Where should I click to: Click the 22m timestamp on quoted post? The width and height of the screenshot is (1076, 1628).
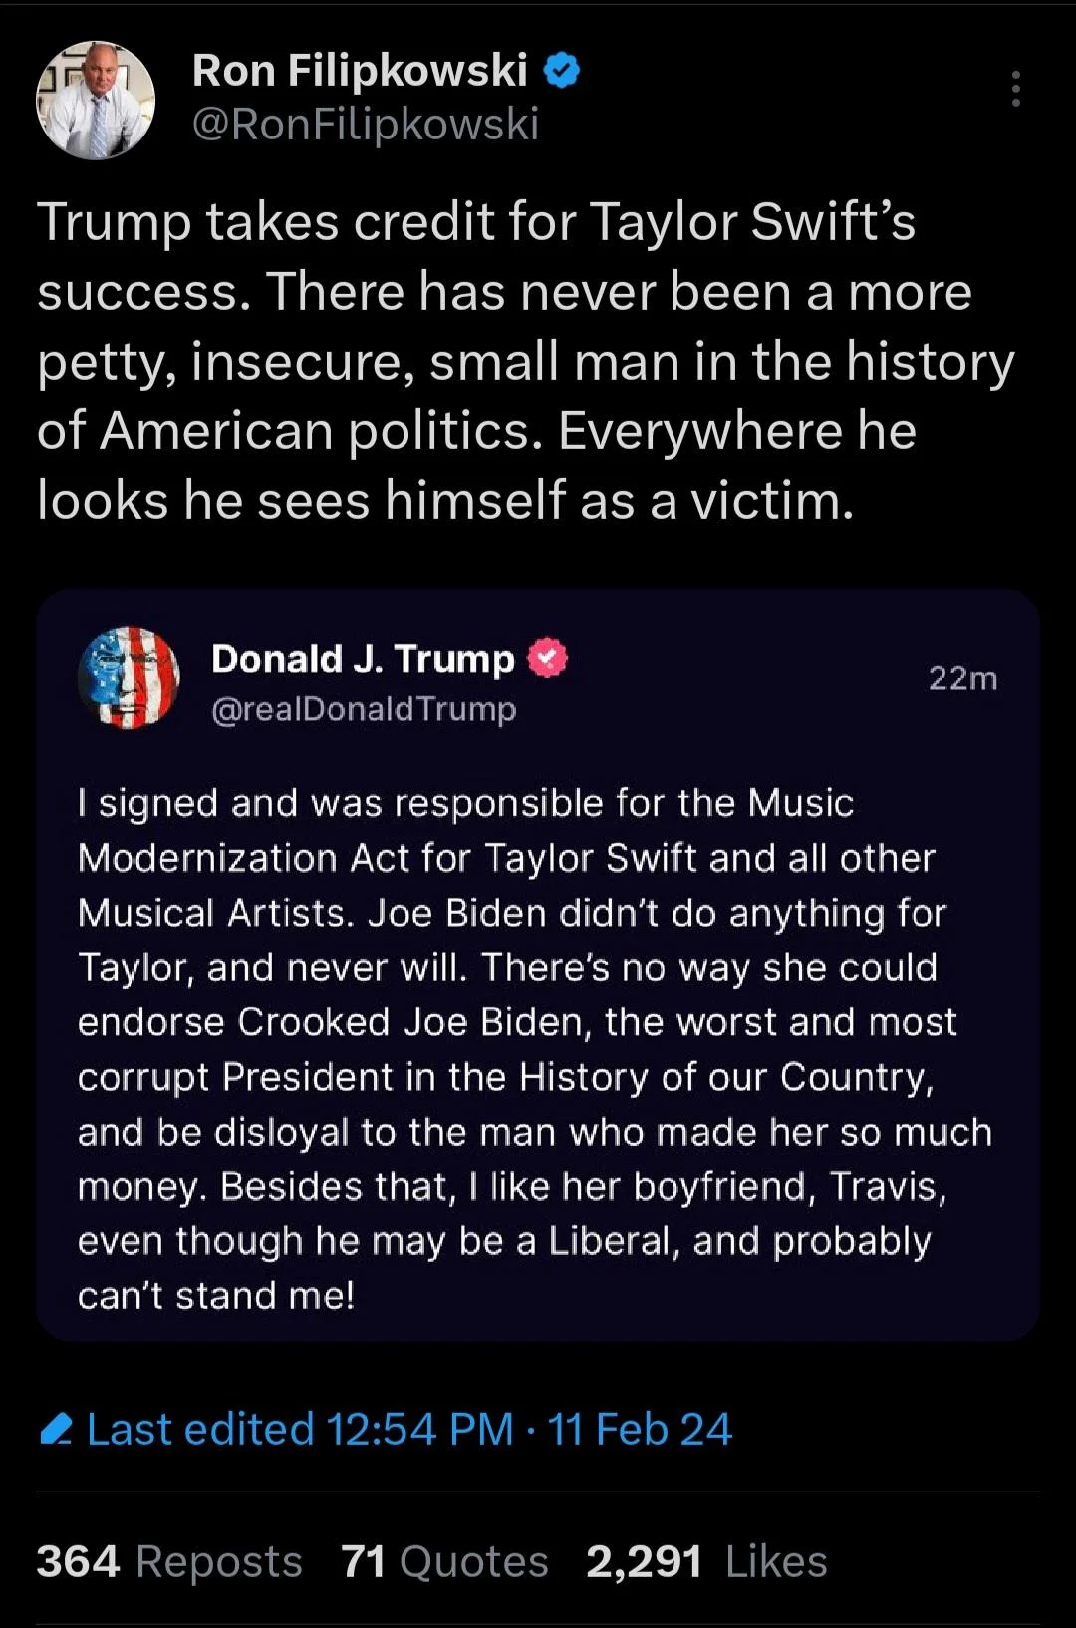click(x=962, y=678)
